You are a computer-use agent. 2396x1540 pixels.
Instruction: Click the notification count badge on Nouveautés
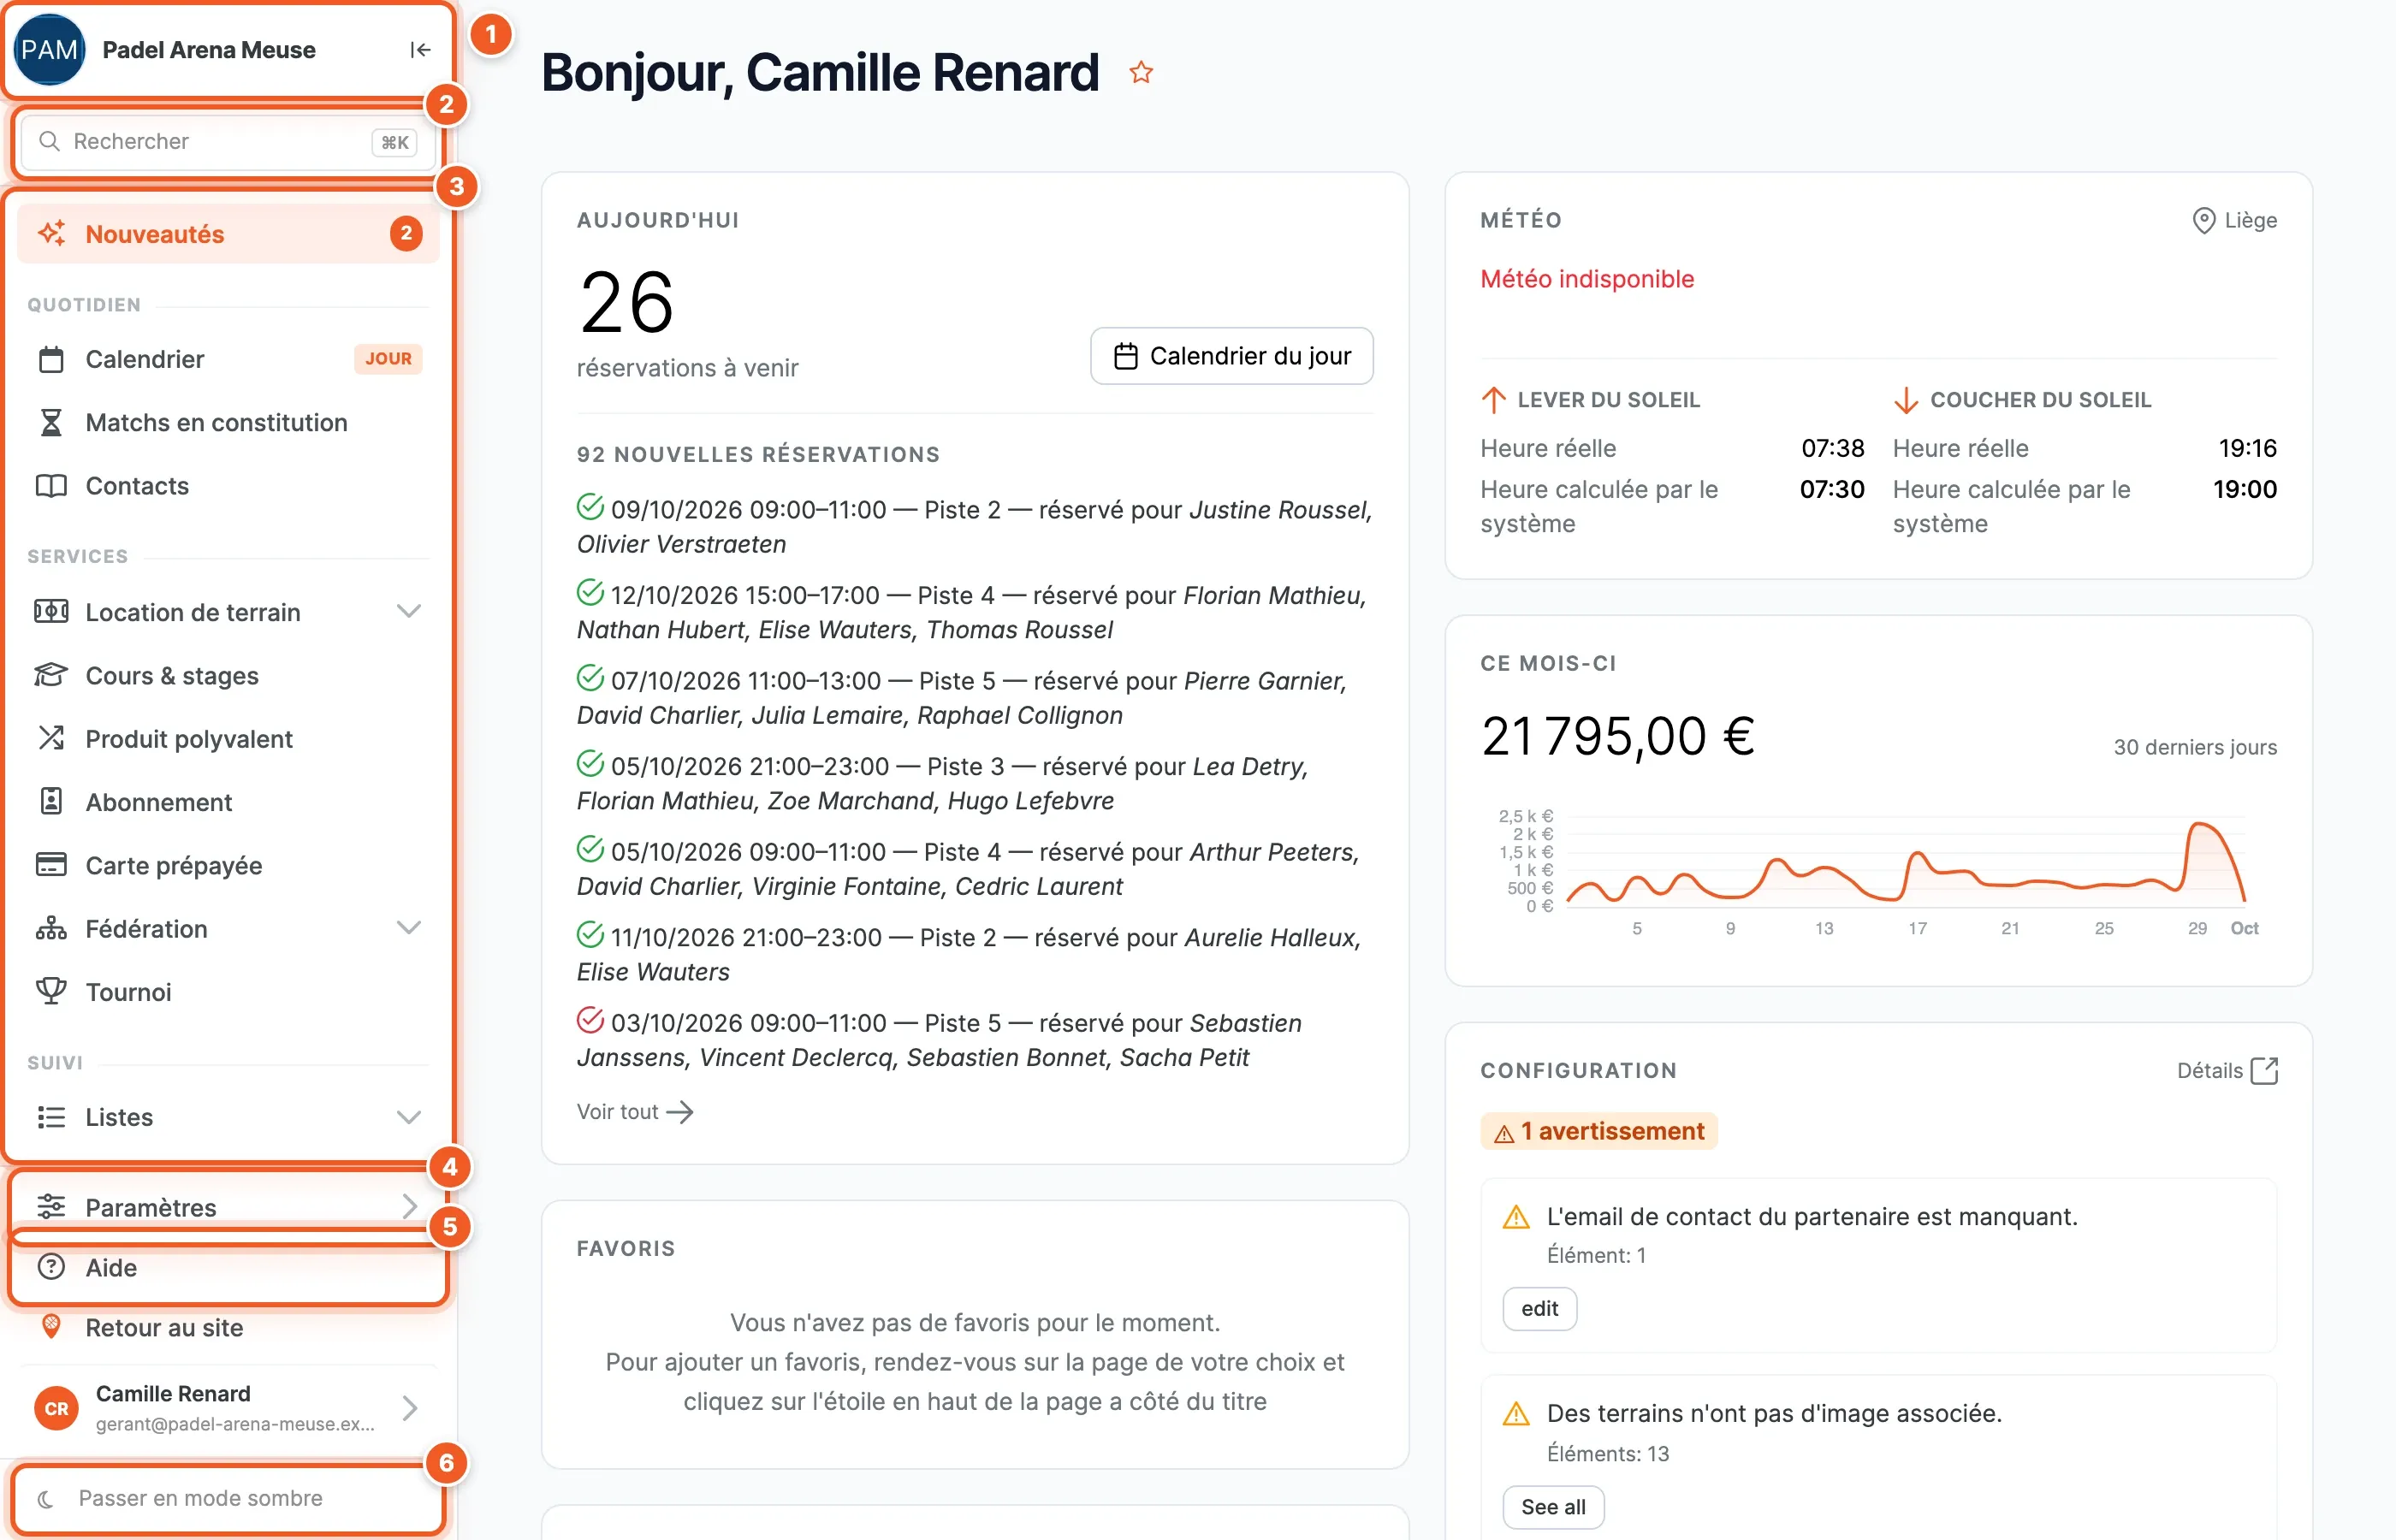(406, 234)
